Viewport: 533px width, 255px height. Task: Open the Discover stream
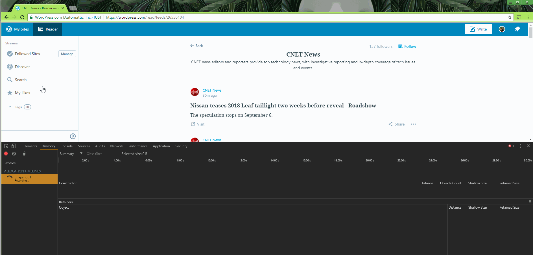22,67
